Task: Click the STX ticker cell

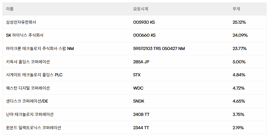Action: [x=137, y=75]
